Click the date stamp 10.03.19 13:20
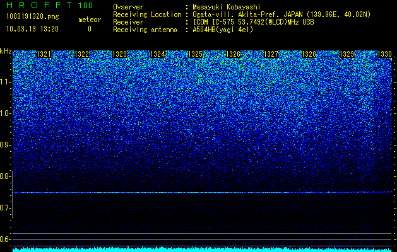 (x=32, y=29)
